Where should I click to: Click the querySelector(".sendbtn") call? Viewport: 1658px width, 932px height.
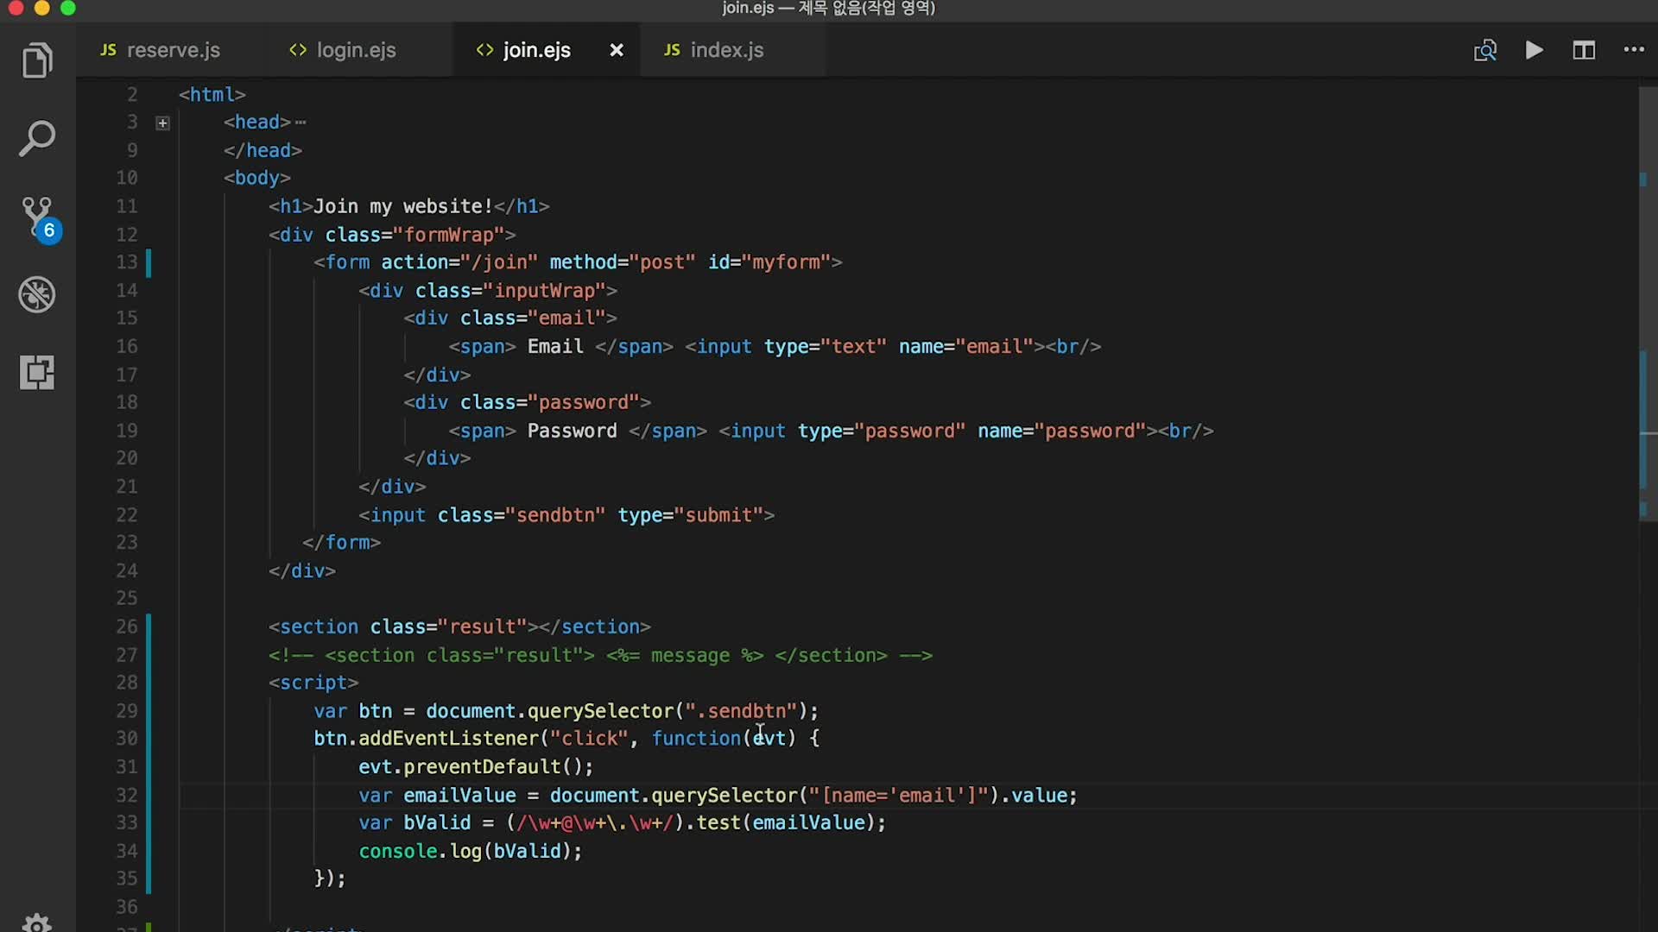668,711
